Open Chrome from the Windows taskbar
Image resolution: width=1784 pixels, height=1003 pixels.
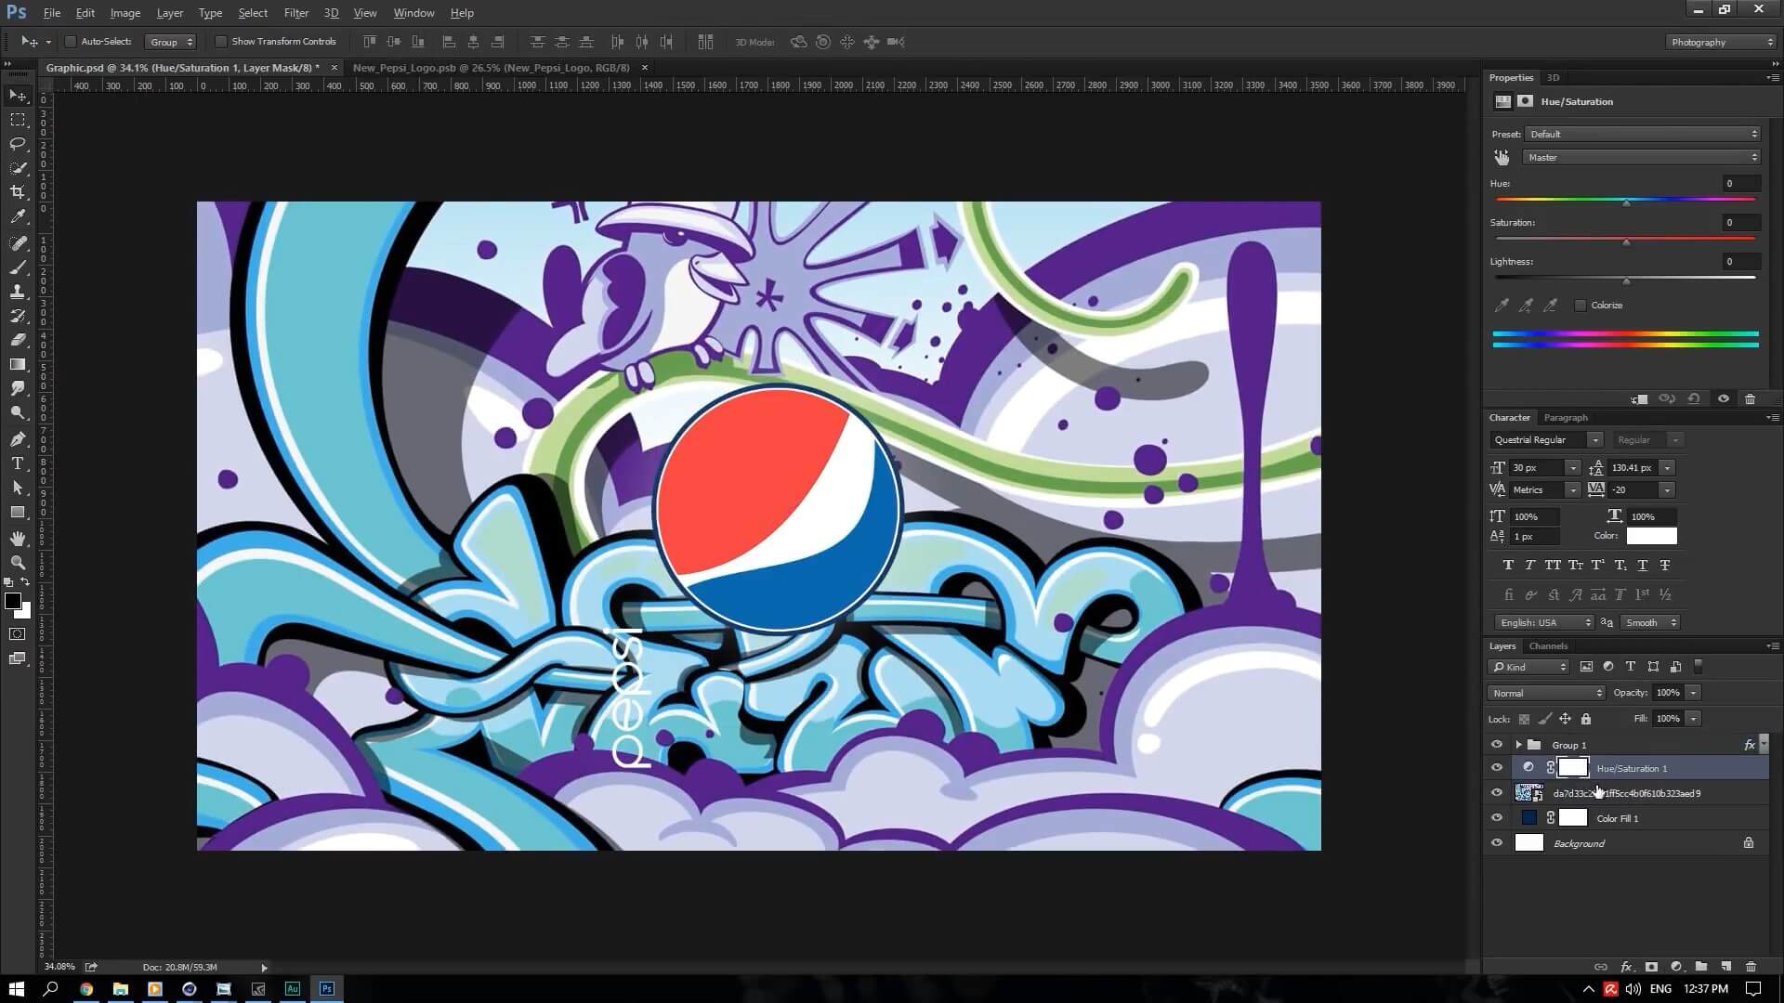click(85, 989)
